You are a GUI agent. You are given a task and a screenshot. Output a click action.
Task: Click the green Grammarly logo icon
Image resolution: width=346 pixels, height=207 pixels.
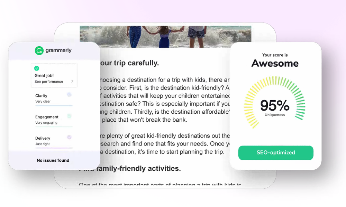[39, 50]
